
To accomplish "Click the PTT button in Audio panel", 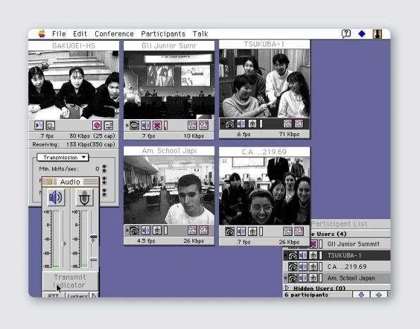I will click(54, 296).
